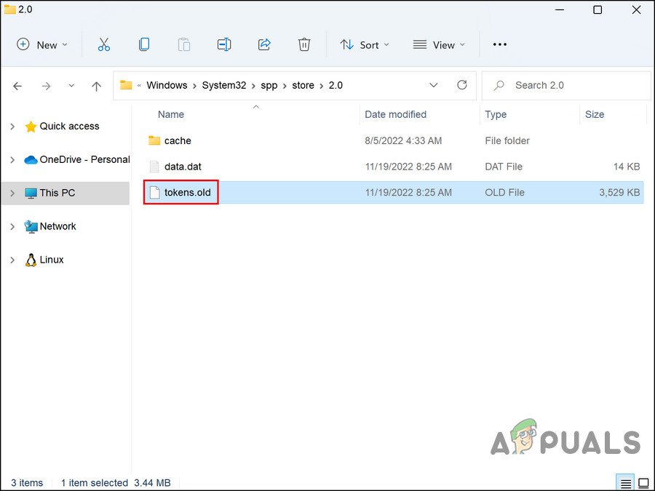Jump to System32 via breadcrumb
Screen dimensions: 655x491
(x=224, y=85)
